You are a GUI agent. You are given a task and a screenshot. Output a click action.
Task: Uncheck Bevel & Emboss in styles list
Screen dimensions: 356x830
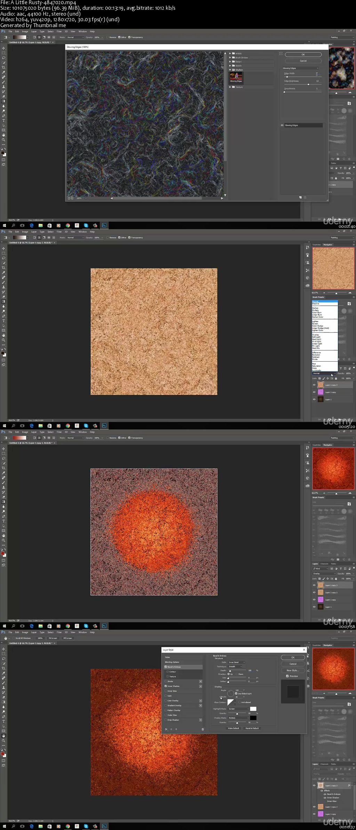coord(166,667)
